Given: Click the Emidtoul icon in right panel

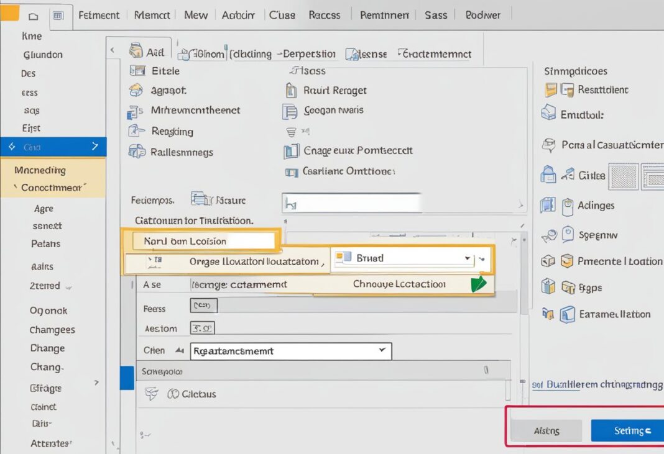Looking at the screenshot, I should tap(548, 113).
